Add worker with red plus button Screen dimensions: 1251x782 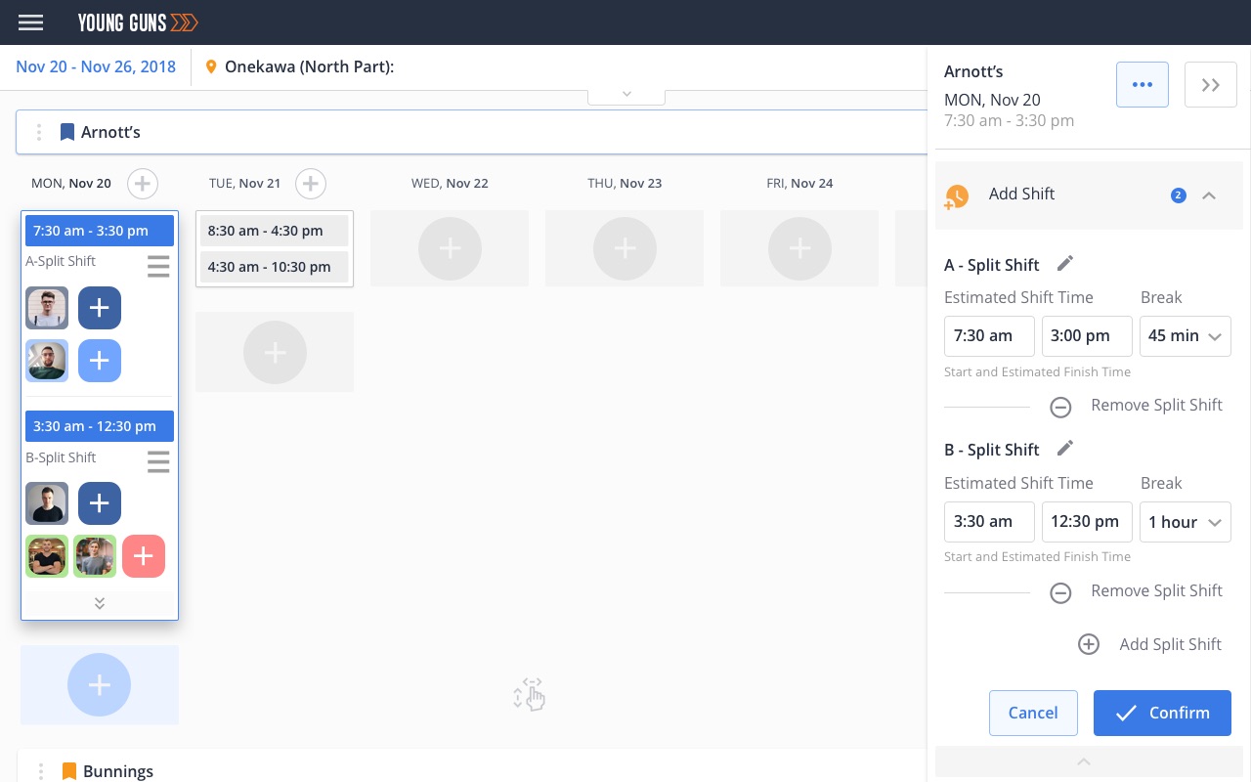click(144, 556)
